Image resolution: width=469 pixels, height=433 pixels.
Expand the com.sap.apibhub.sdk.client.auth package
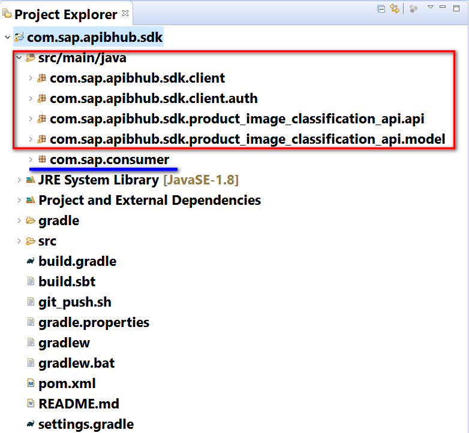(30, 98)
